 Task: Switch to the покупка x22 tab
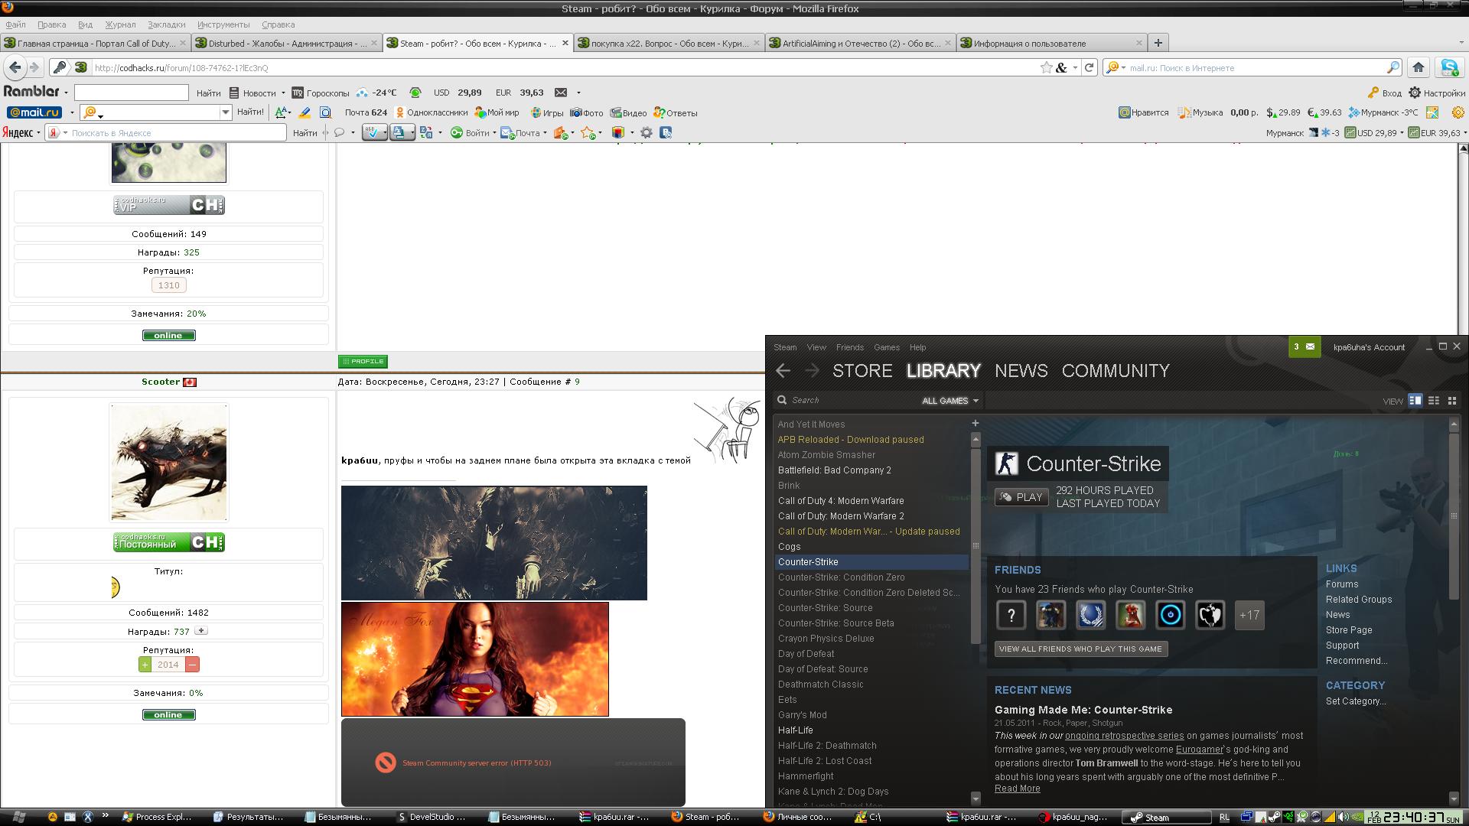tap(669, 43)
